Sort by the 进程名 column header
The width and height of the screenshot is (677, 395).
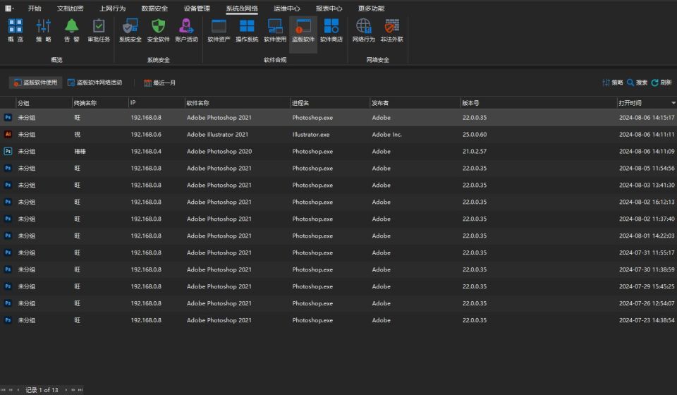330,103
